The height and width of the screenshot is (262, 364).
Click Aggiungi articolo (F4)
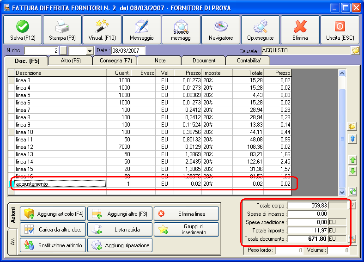[x=53, y=213]
